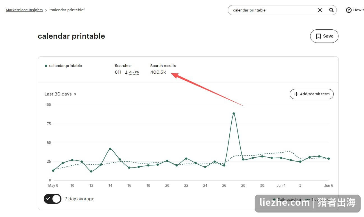The height and width of the screenshot is (217, 364).
Task: Click the down arrow beside -15.7%
Action: click(126, 72)
